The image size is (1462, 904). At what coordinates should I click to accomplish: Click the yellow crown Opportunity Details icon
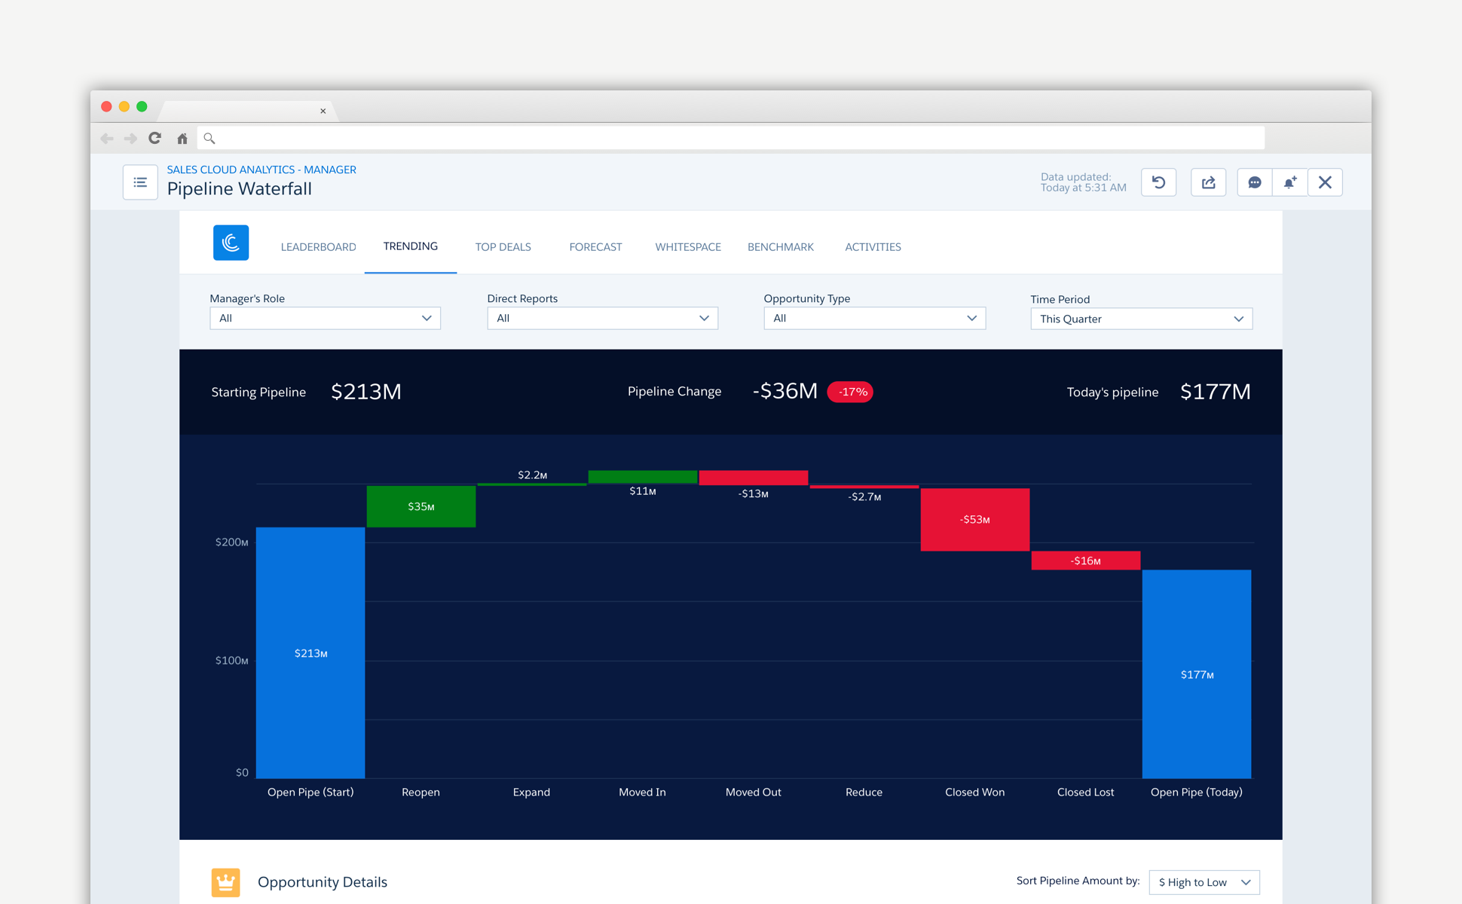click(x=225, y=881)
